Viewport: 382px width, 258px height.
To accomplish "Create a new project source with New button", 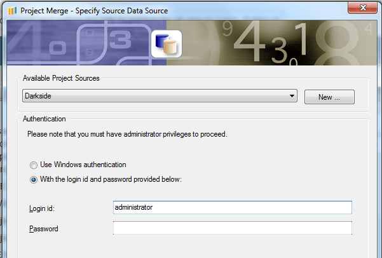I will point(329,97).
